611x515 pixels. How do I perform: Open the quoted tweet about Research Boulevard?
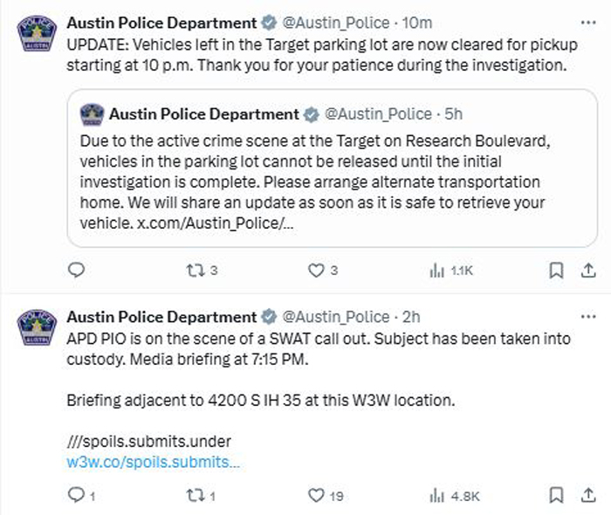(332, 168)
